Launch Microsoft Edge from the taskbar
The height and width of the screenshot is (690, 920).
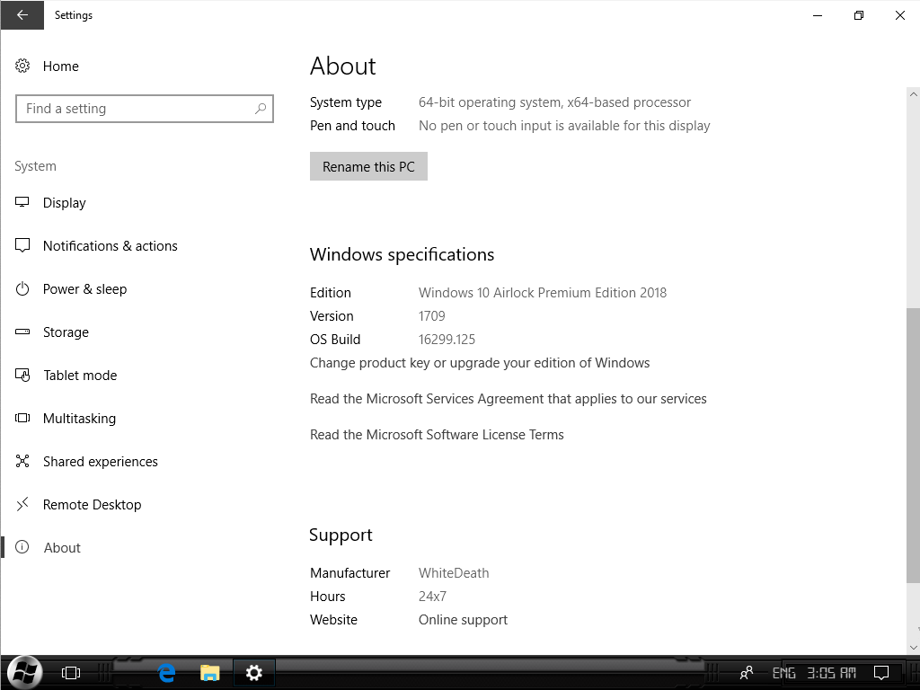pyautogui.click(x=166, y=673)
